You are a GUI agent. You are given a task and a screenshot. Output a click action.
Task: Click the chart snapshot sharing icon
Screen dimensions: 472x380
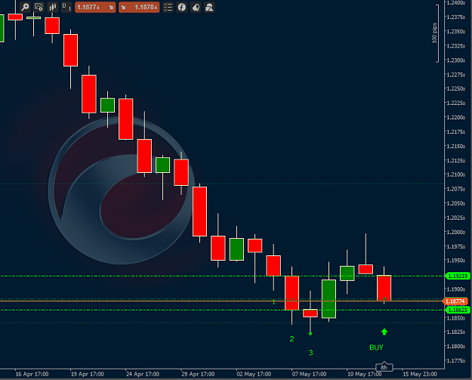click(x=196, y=7)
